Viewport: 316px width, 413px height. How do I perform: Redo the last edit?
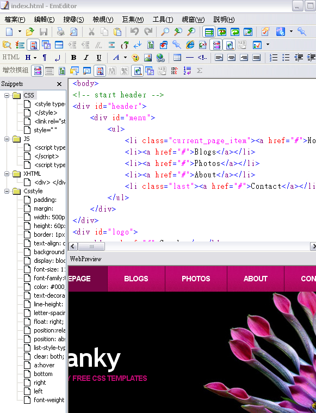click(x=148, y=32)
